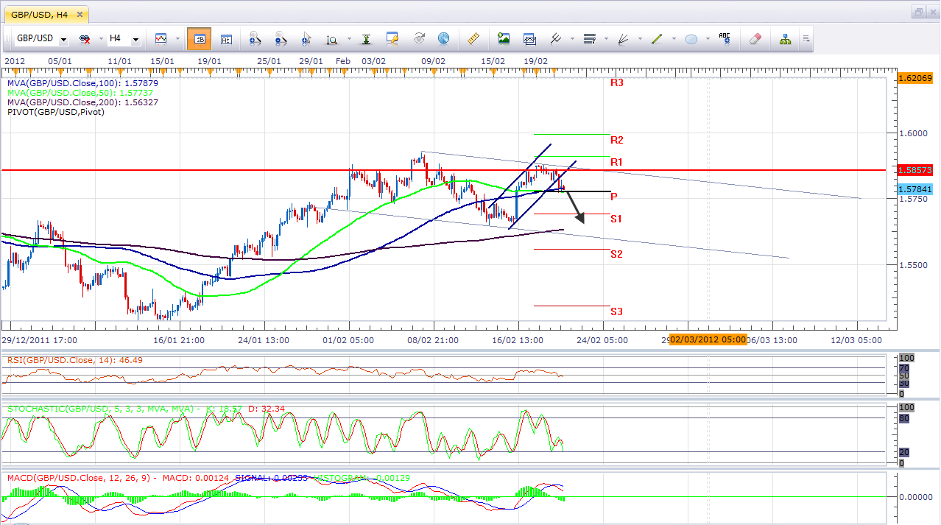Click the vertical zoom magnifier icon
Image resolution: width=941 pixels, height=525 pixels.
tap(332, 39)
